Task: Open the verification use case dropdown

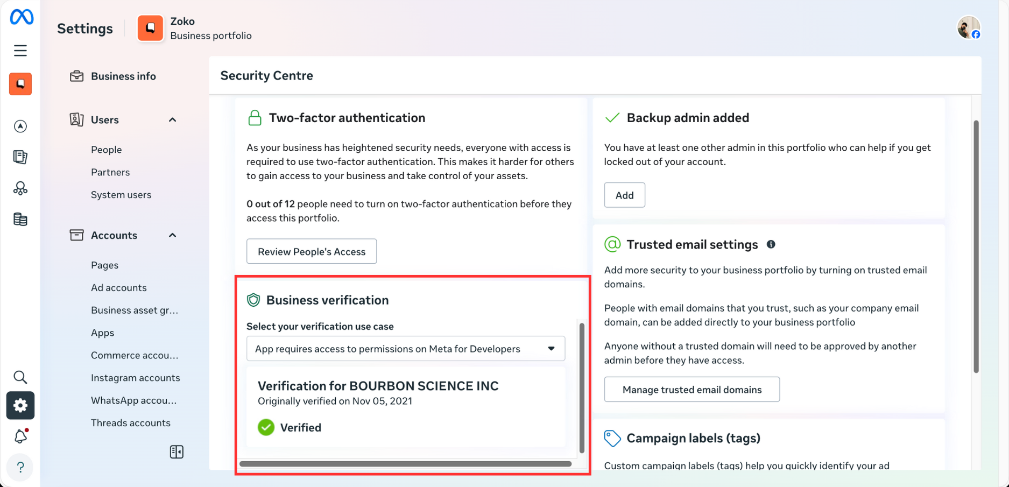Action: [x=406, y=349]
